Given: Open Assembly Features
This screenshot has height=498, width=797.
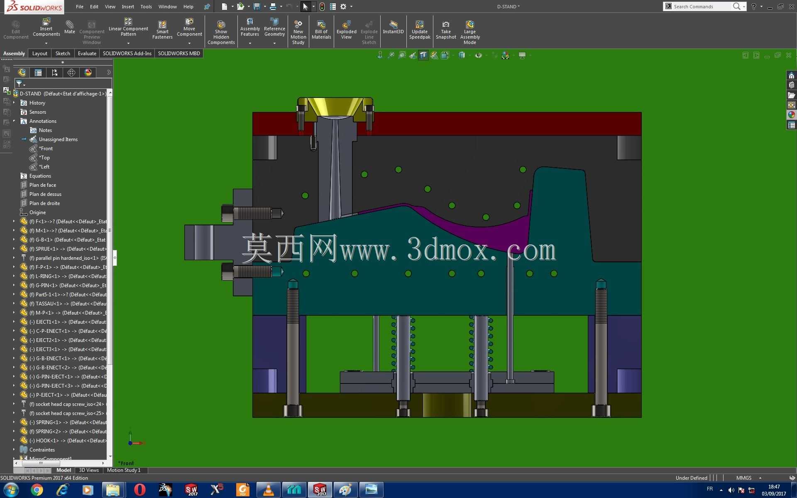Looking at the screenshot, I should pyautogui.click(x=250, y=27).
